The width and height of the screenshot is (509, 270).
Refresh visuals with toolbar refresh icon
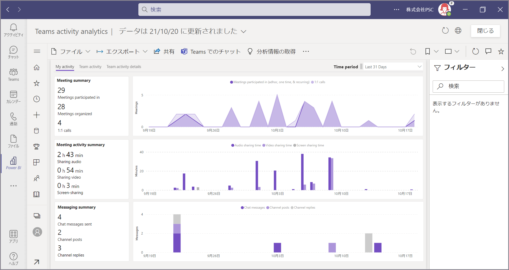(476, 51)
